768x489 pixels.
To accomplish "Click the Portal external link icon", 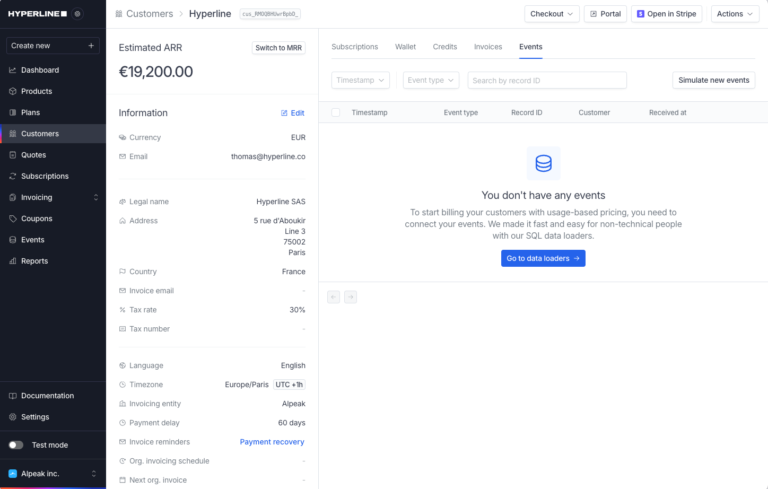I will (x=594, y=14).
